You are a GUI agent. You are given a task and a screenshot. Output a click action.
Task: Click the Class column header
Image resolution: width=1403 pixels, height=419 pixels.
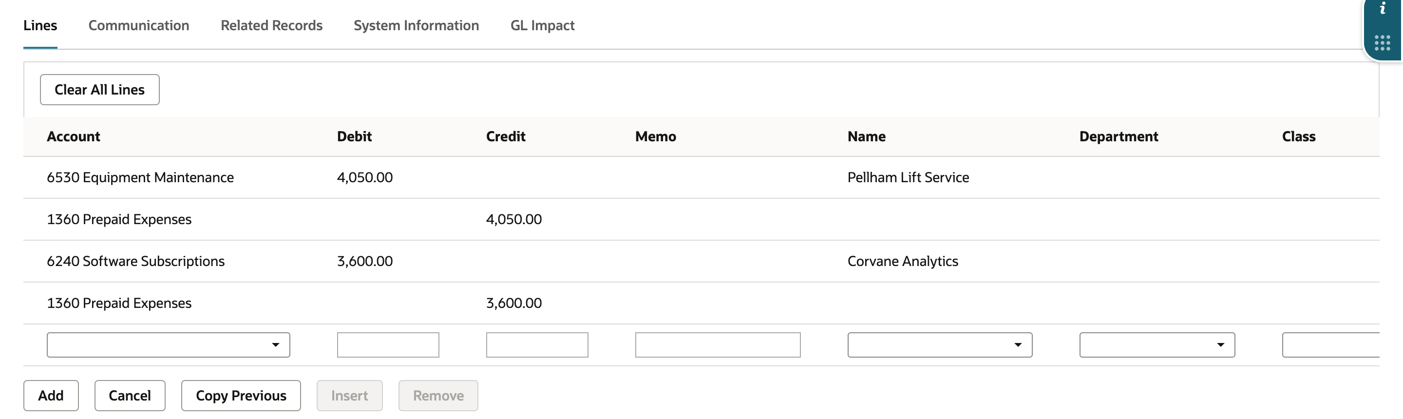click(x=1299, y=137)
